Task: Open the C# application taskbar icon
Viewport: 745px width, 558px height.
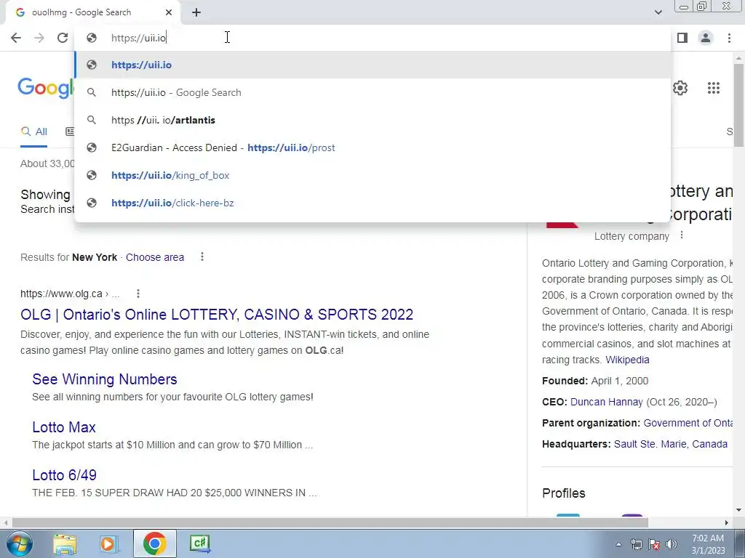Action: pyautogui.click(x=199, y=543)
